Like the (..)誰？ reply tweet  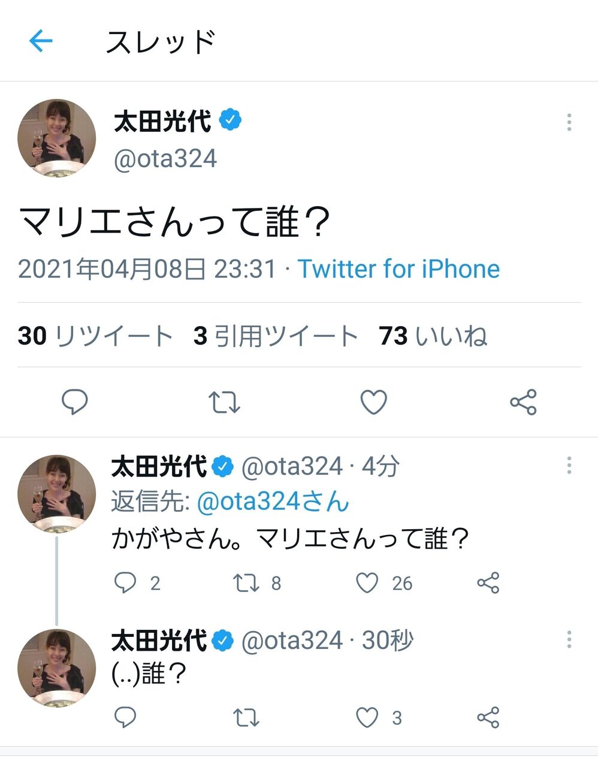click(x=367, y=717)
